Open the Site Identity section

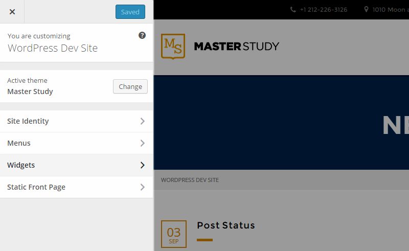tap(76, 121)
